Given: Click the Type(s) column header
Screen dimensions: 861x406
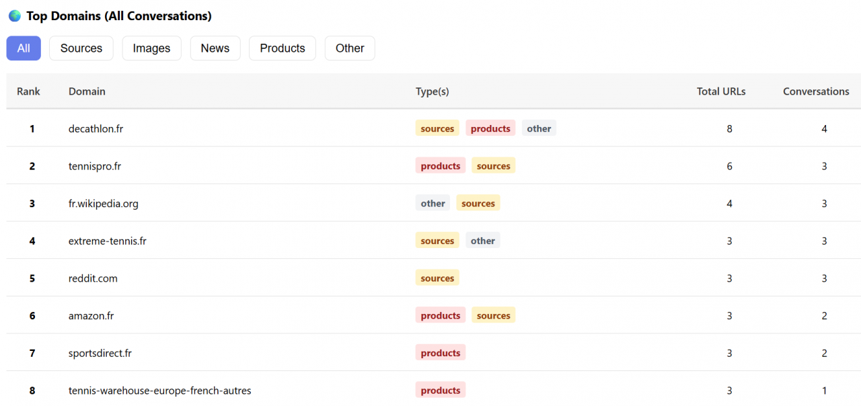Looking at the screenshot, I should (433, 91).
